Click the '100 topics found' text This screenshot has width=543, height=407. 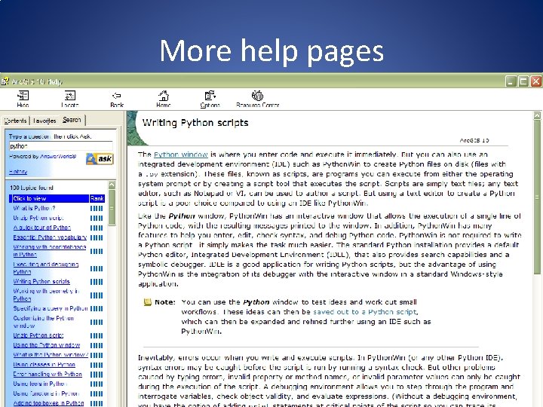click(32, 188)
